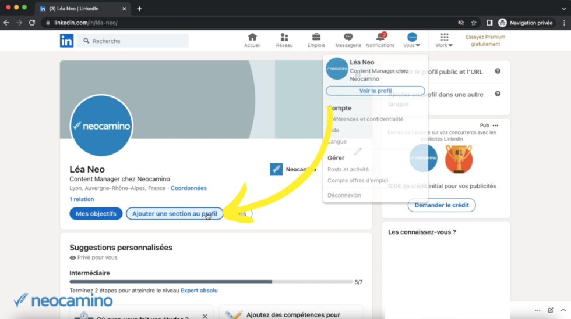Open the LinkedIn home logo
The height and width of the screenshot is (319, 571).
(x=66, y=41)
